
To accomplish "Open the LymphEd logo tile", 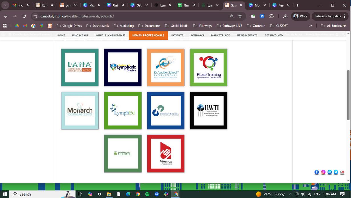I will 123,110.
